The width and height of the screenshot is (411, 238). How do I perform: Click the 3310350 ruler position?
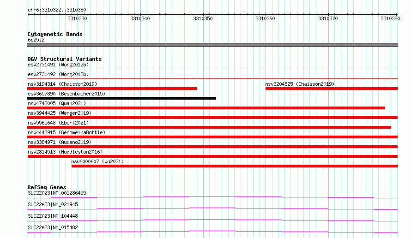pyautogui.click(x=203, y=18)
